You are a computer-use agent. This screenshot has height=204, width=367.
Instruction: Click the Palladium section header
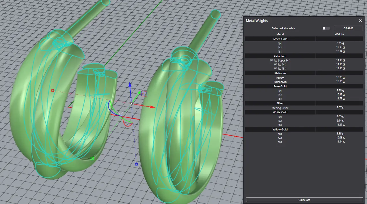pyautogui.click(x=280, y=56)
